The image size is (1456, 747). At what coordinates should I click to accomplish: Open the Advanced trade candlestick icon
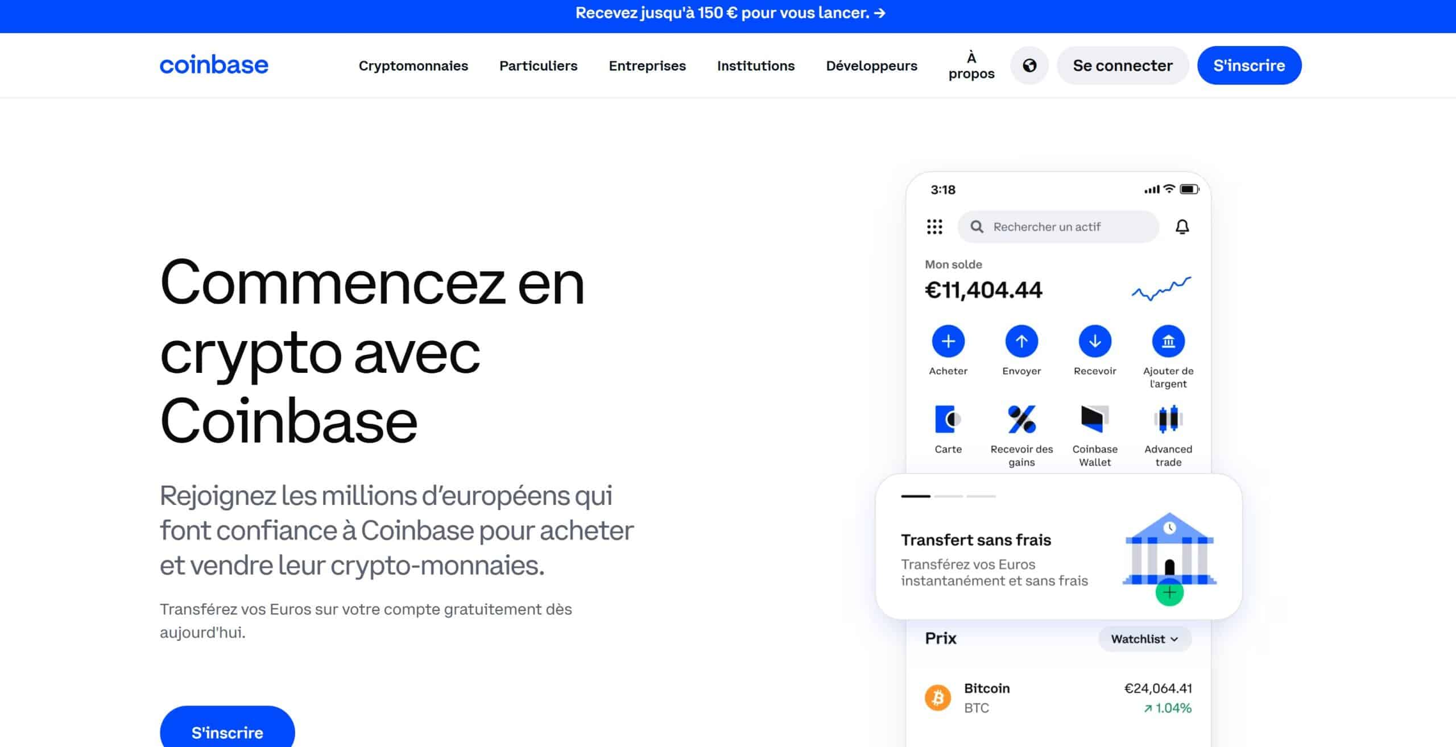click(1168, 420)
